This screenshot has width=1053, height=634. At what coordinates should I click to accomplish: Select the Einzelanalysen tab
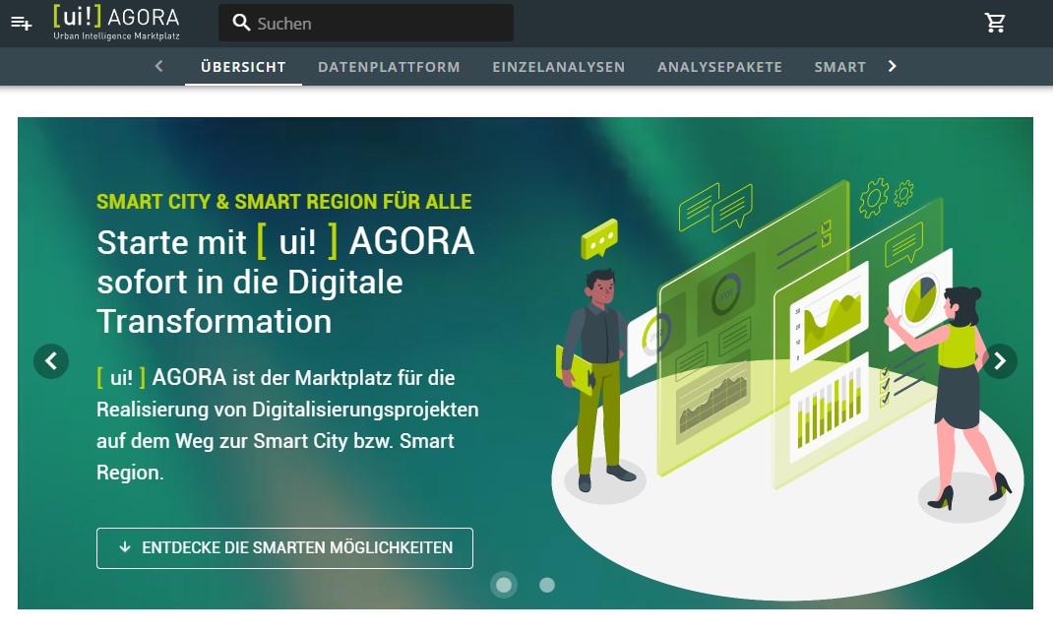coord(558,67)
